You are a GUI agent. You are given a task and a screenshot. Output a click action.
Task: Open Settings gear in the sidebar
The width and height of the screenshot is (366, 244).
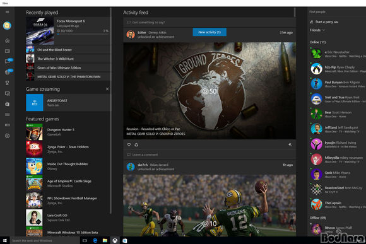coord(7,136)
